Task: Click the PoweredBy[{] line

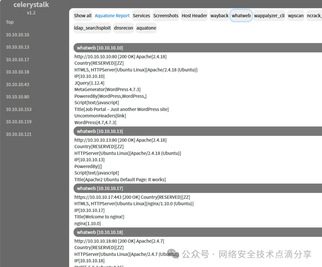Action: coord(88,167)
